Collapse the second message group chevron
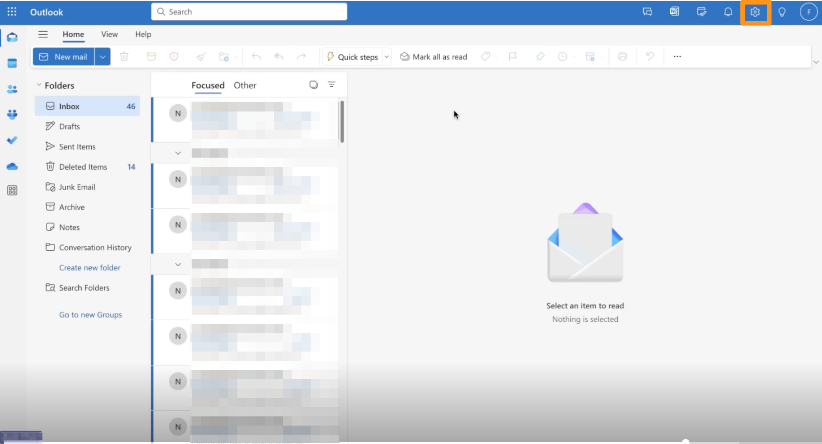 click(178, 264)
